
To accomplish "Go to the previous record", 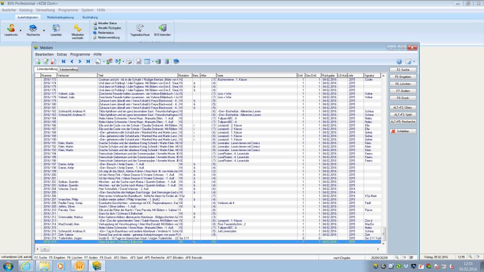I will pyautogui.click(x=72, y=62).
